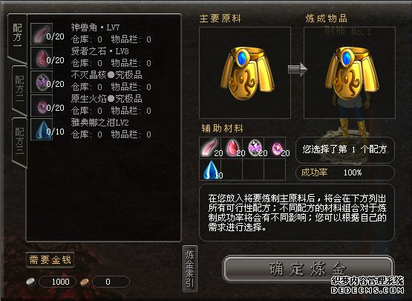Click the arrow between material and result
The image size is (412, 301).
click(x=298, y=70)
